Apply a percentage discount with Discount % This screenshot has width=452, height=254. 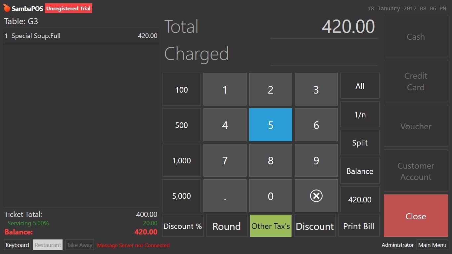coord(182,226)
